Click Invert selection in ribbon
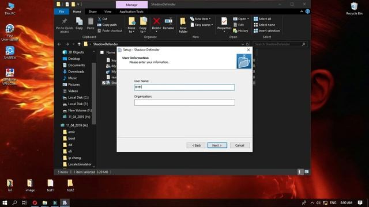 coord(266,30)
